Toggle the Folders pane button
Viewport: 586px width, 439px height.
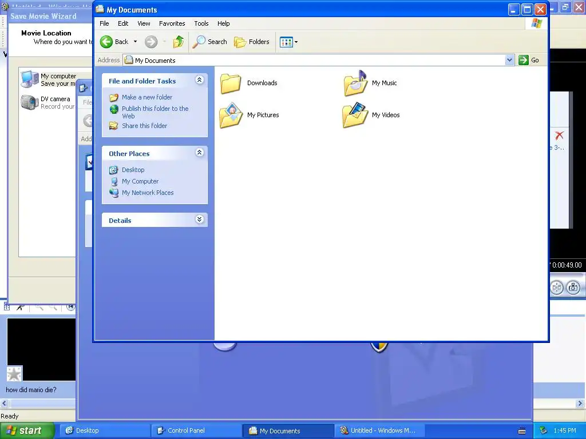pos(252,42)
